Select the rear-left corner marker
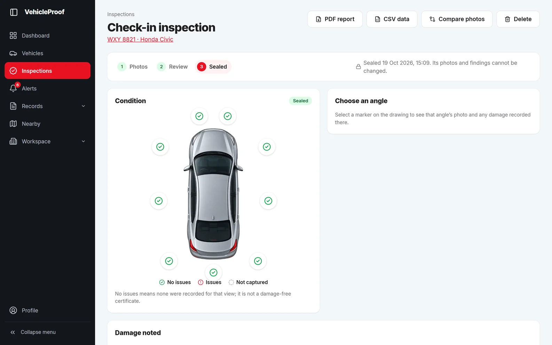 pyautogui.click(x=169, y=261)
